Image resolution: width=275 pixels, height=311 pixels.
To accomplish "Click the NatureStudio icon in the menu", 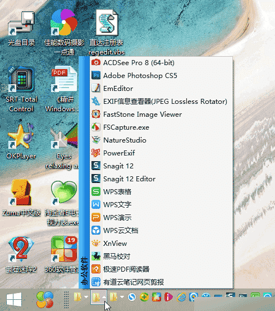I will (x=96, y=140).
